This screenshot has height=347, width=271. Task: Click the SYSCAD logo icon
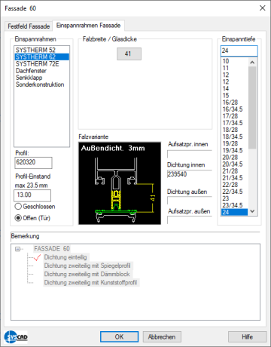coord(16,336)
